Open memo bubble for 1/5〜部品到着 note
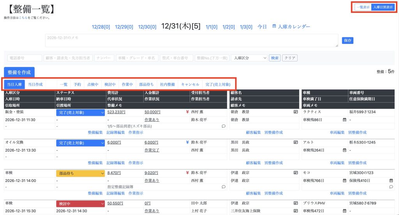This screenshot has height=215, width=399. coord(223,126)
